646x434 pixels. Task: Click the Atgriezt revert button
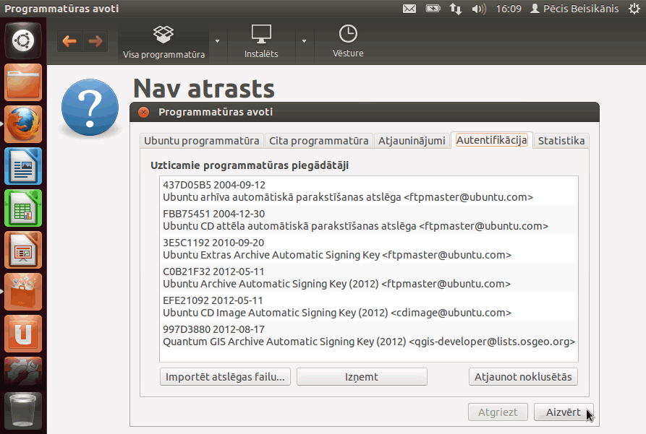(x=498, y=412)
